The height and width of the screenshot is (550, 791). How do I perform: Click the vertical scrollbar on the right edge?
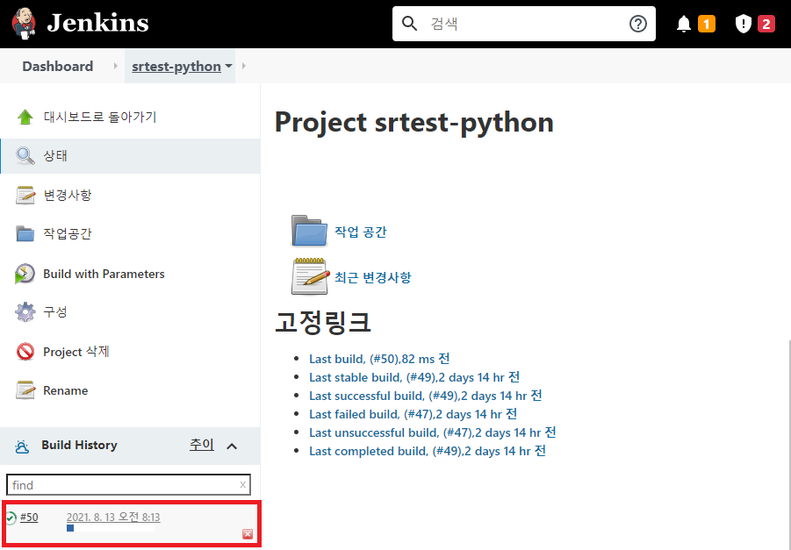tap(788, 444)
